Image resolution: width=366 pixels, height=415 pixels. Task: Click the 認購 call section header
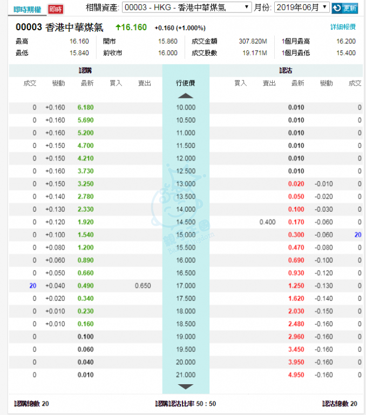85,71
